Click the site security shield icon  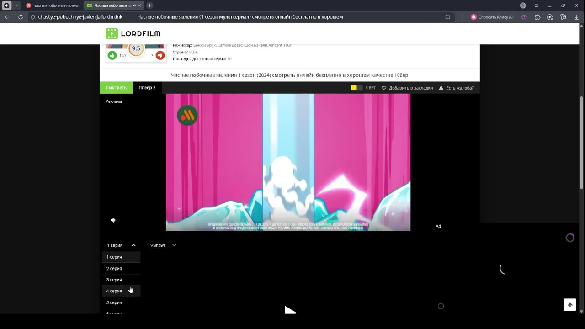tap(33, 17)
